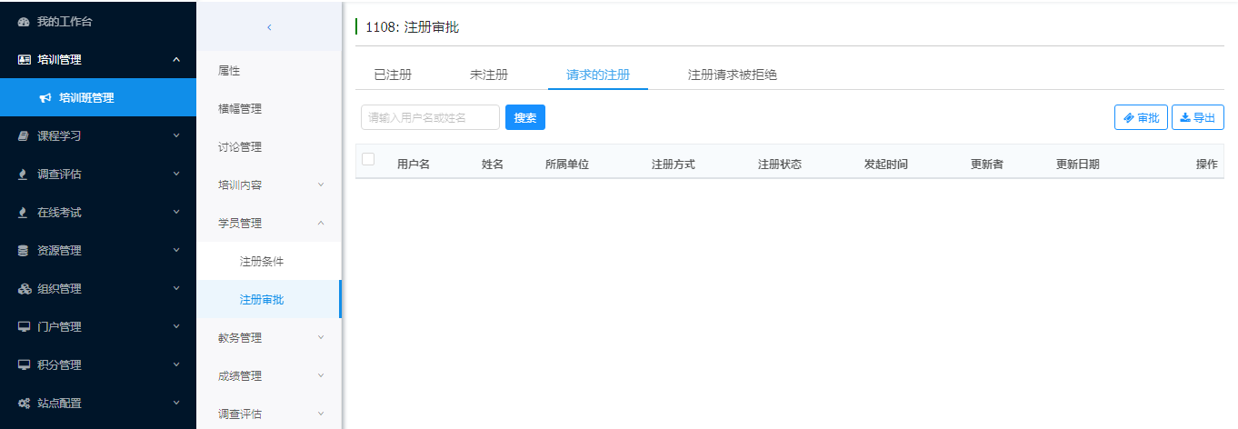Click the book icon beside 课程学习

[x=25, y=136]
